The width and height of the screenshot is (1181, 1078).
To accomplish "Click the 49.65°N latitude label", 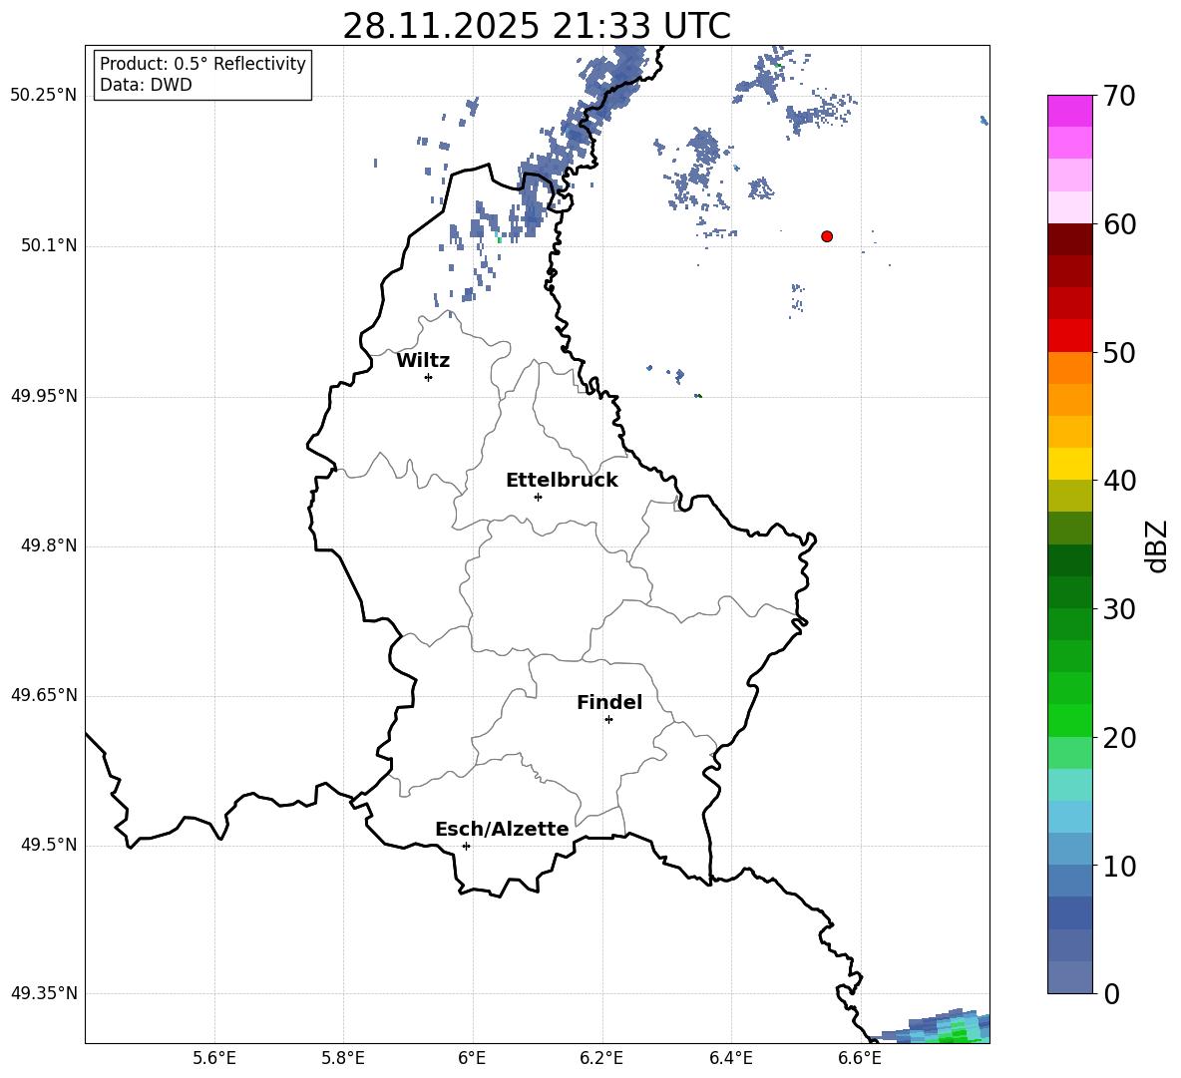I will 44,695.
